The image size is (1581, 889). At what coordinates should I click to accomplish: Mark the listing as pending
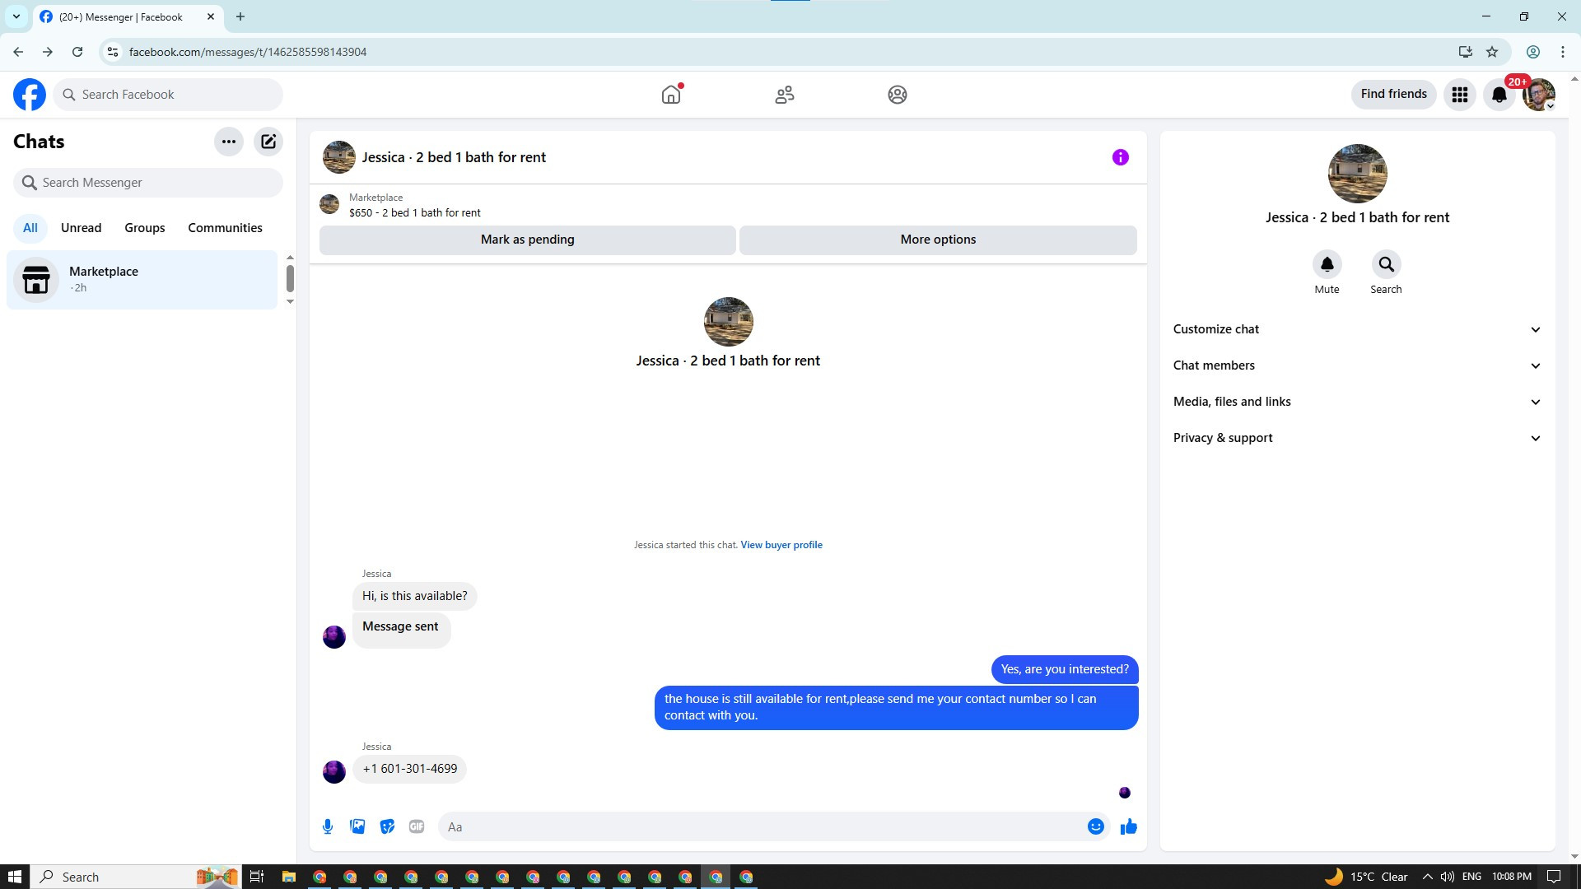click(528, 240)
